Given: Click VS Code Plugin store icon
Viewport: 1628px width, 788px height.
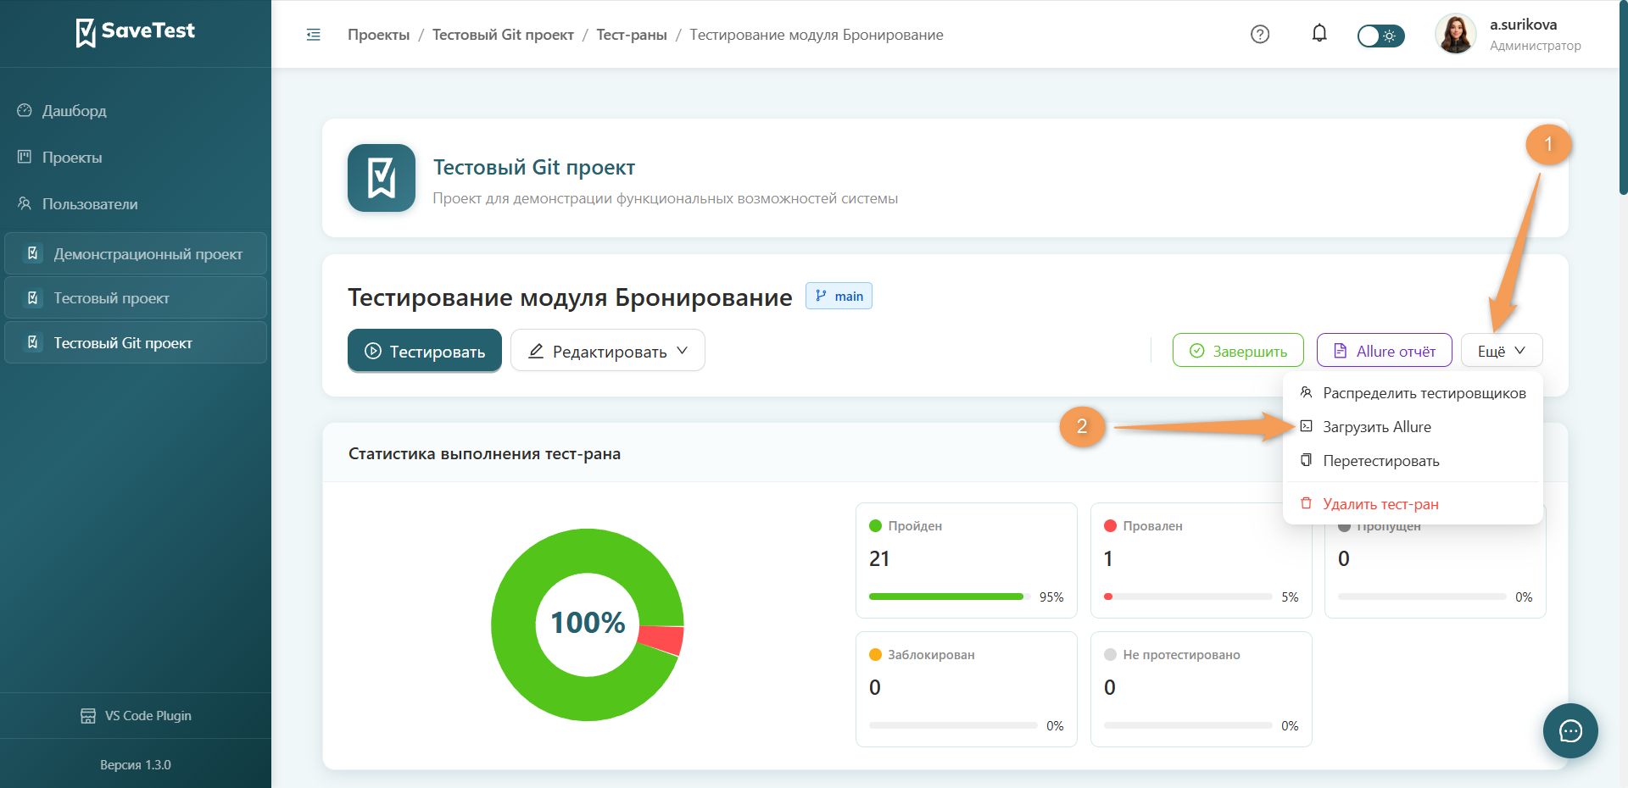Looking at the screenshot, I should point(88,716).
